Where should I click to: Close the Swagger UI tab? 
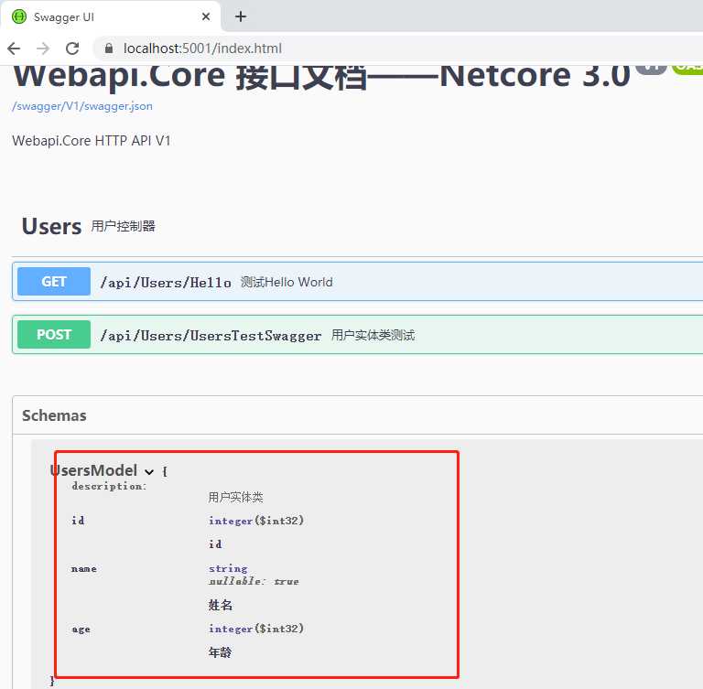coord(206,16)
